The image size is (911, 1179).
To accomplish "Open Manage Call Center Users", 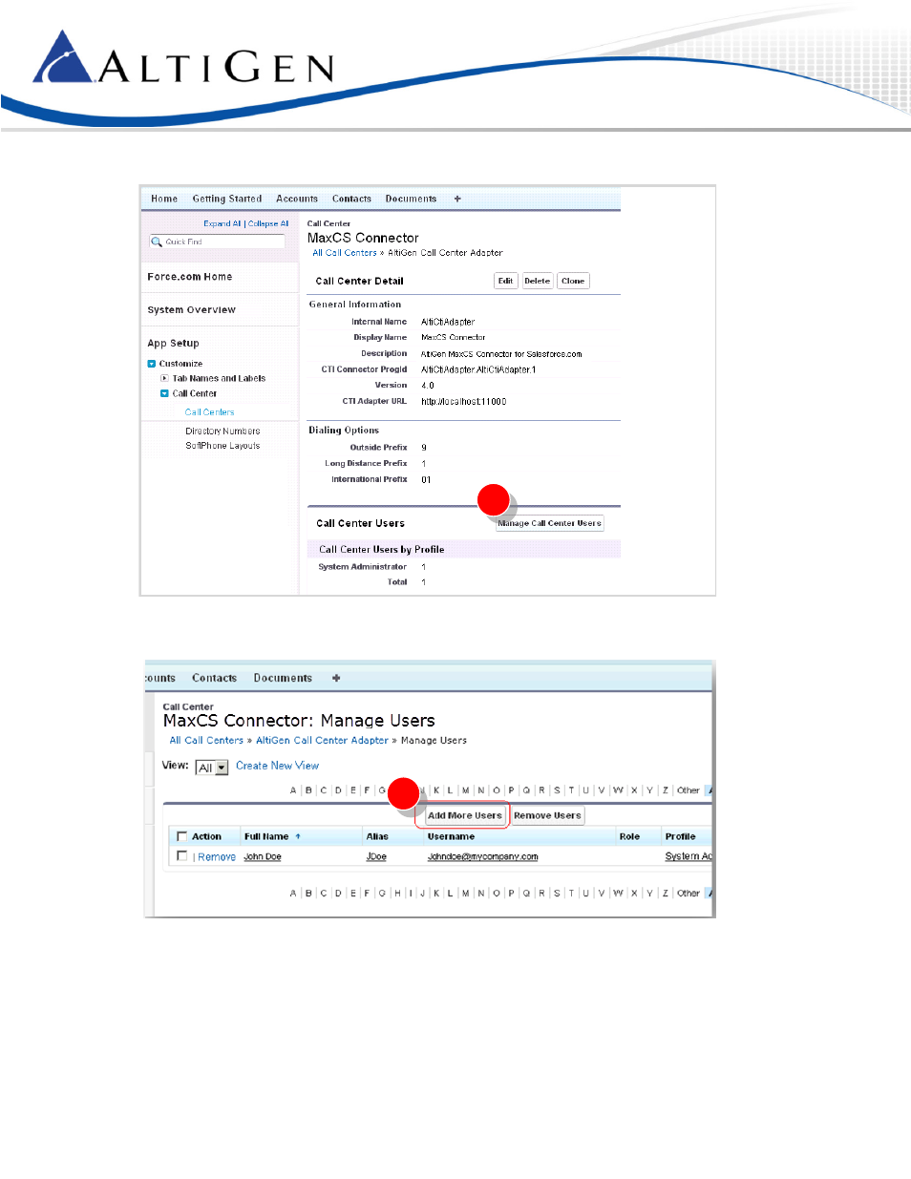I will (x=550, y=523).
